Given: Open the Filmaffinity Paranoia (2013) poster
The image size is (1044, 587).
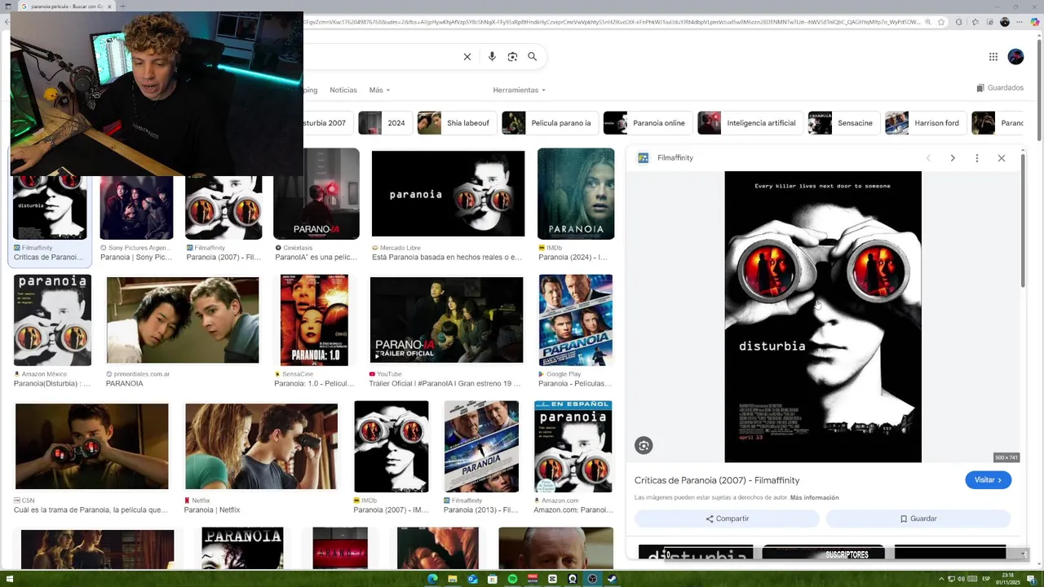Looking at the screenshot, I should 481,446.
